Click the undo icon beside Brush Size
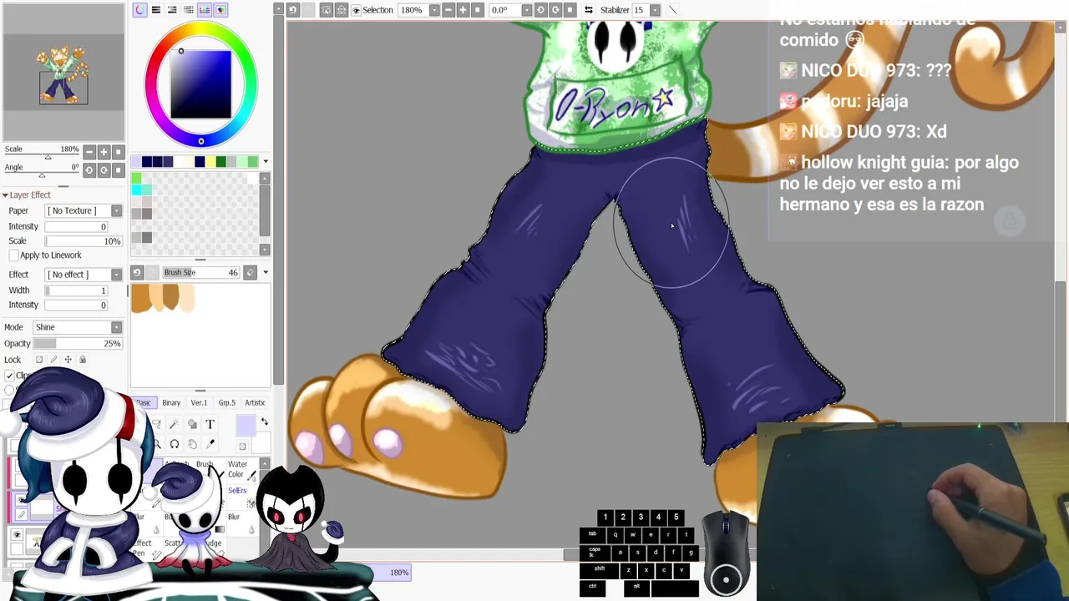This screenshot has width=1069, height=601. [137, 272]
